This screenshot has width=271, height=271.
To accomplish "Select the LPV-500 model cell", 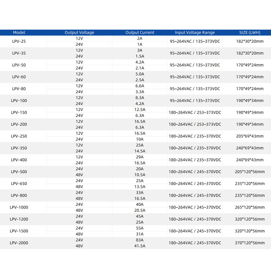I will coord(19,172).
